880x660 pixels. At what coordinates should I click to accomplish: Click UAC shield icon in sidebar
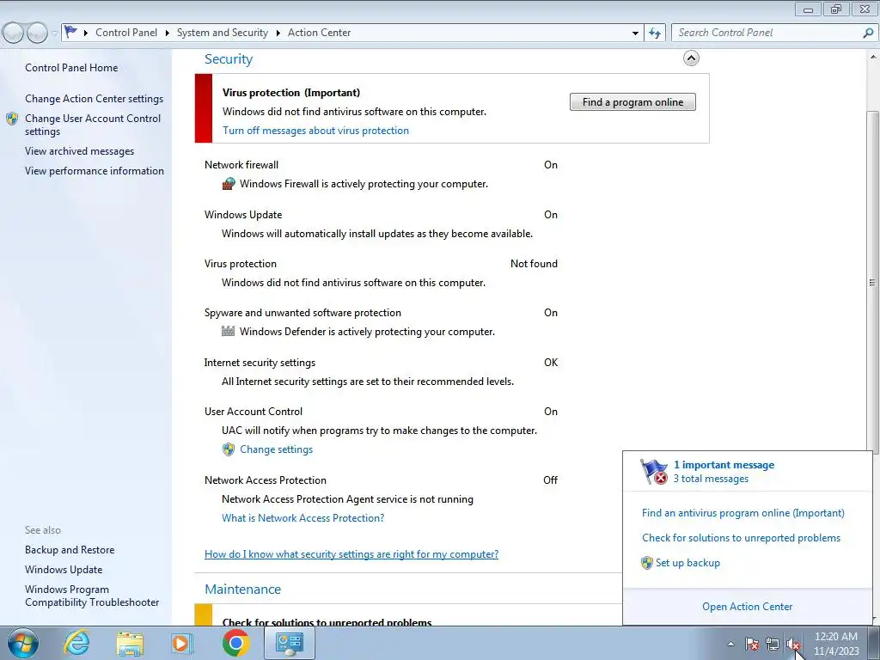click(x=12, y=119)
